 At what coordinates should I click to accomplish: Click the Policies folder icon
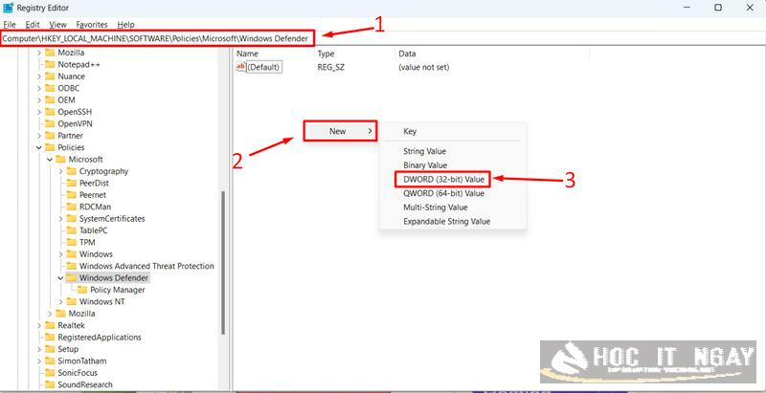50,147
